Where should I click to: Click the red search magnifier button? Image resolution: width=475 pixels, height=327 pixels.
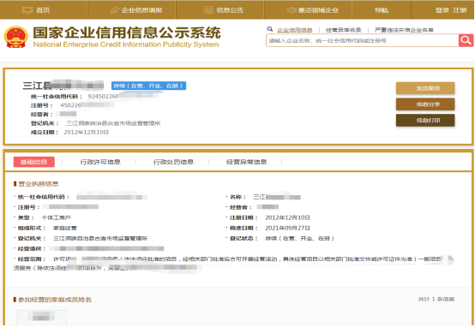[x=466, y=40]
